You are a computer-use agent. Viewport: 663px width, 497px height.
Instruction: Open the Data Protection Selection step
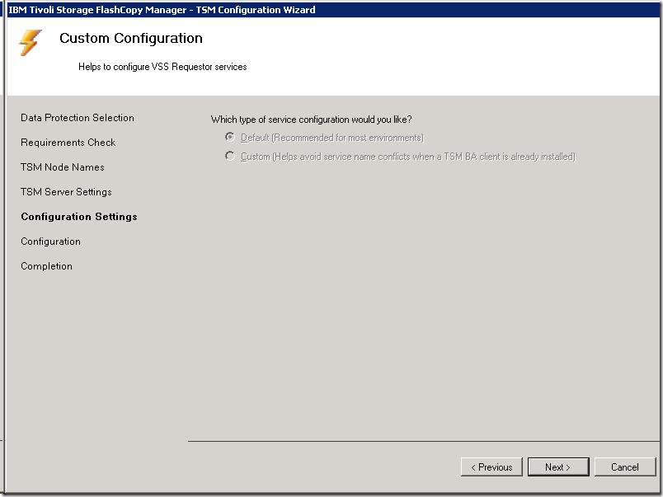[x=78, y=118]
